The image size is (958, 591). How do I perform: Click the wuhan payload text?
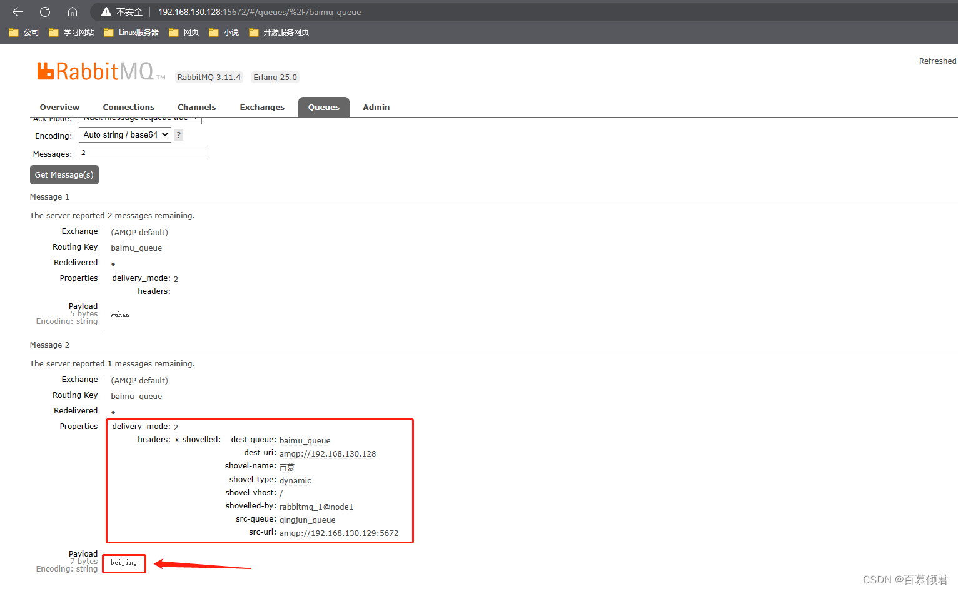[120, 315]
